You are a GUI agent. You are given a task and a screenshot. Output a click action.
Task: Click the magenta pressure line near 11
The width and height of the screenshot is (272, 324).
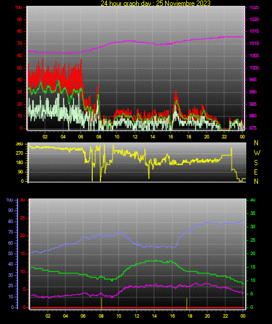click(126, 41)
